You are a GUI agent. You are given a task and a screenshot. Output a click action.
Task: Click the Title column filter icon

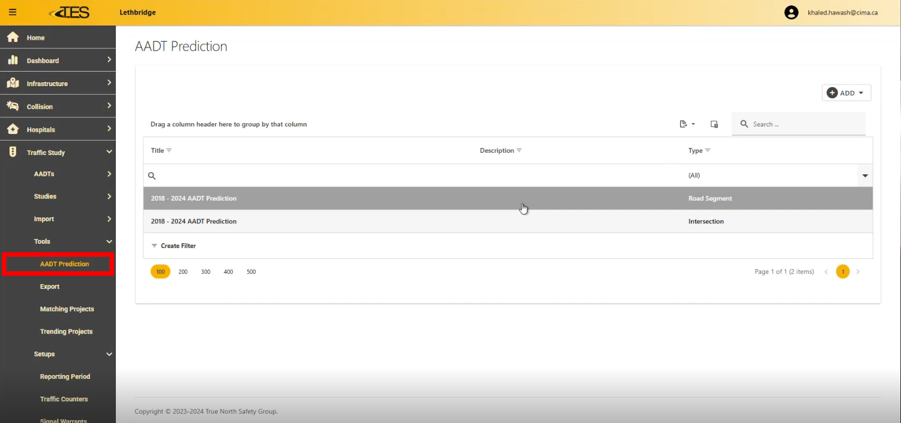[x=169, y=151]
